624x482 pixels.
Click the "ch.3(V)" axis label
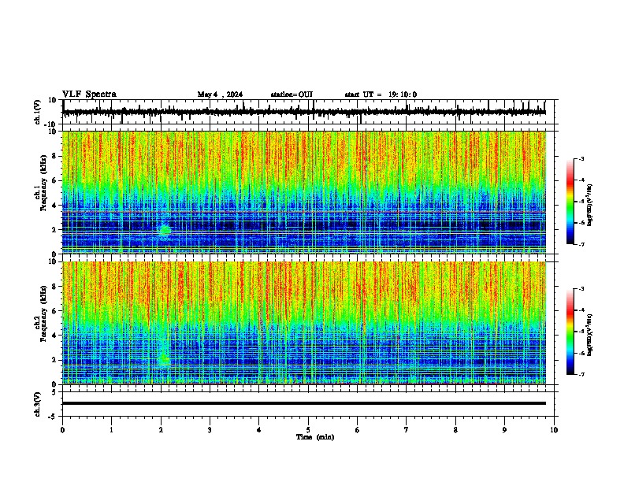click(x=38, y=404)
